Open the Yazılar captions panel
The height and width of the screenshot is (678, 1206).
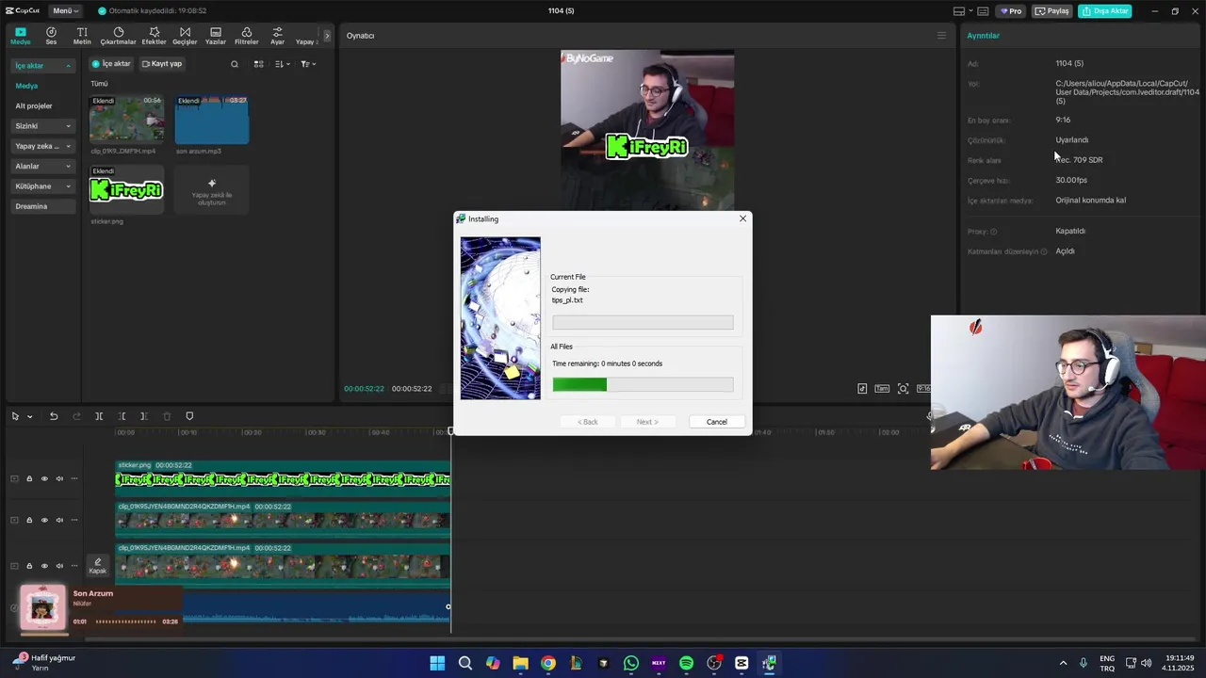[x=216, y=36]
